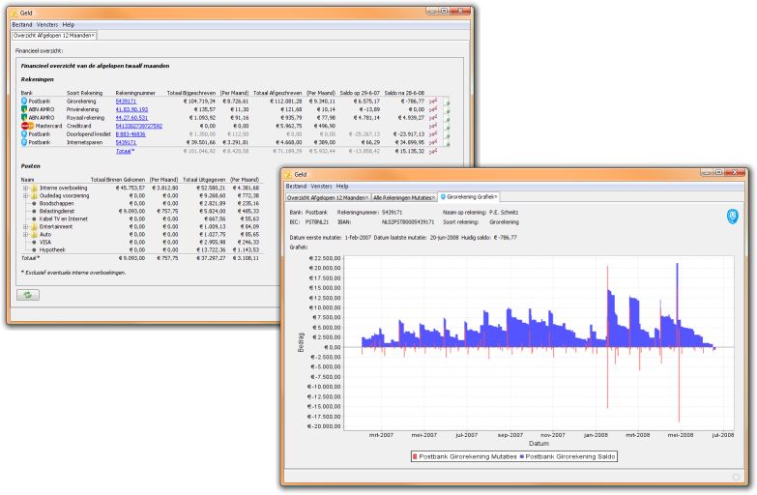Select Belastingdienst tree item

tap(57, 211)
